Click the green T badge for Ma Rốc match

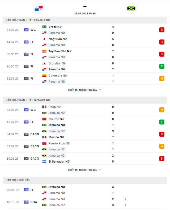(x=161, y=122)
